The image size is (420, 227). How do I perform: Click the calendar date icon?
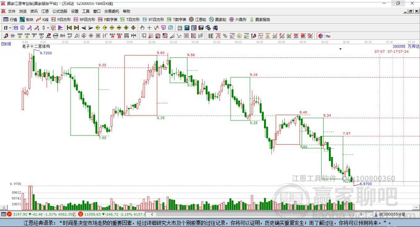[x=180, y=28]
